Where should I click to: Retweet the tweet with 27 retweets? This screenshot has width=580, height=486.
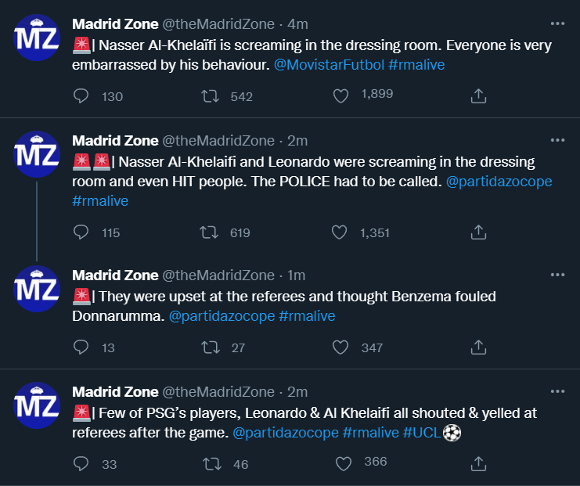[210, 347]
